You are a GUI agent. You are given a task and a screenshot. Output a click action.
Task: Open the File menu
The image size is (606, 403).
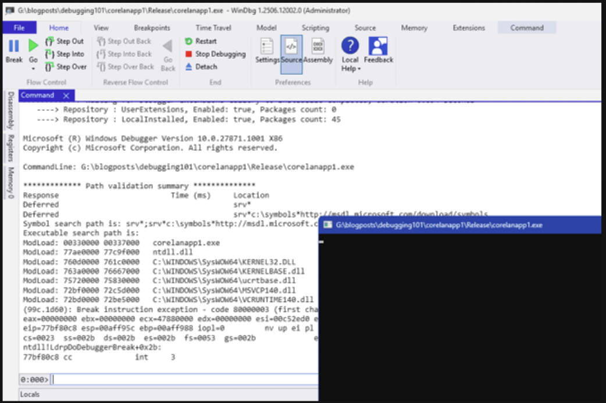19,28
